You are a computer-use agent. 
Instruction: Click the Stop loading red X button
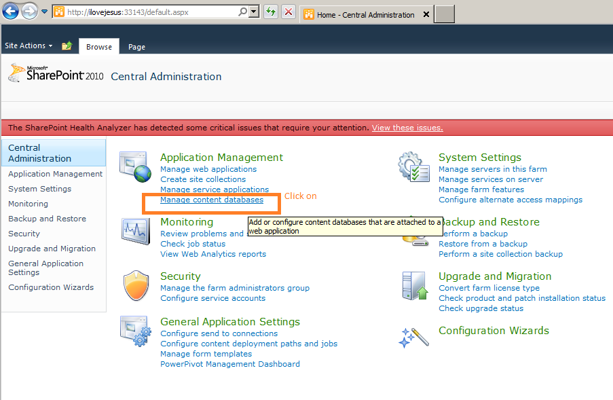289,12
